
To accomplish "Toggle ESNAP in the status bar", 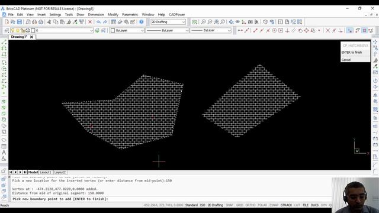I will coord(274,205).
